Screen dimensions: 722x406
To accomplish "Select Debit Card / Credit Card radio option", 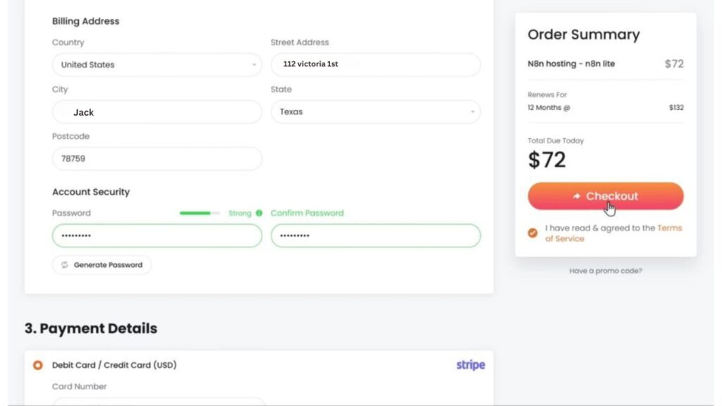I will pyautogui.click(x=38, y=365).
